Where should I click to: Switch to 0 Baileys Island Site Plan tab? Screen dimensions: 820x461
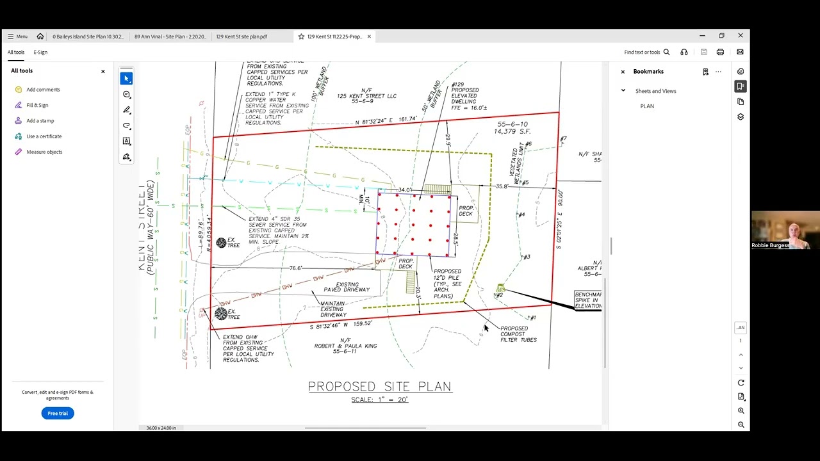(88, 36)
